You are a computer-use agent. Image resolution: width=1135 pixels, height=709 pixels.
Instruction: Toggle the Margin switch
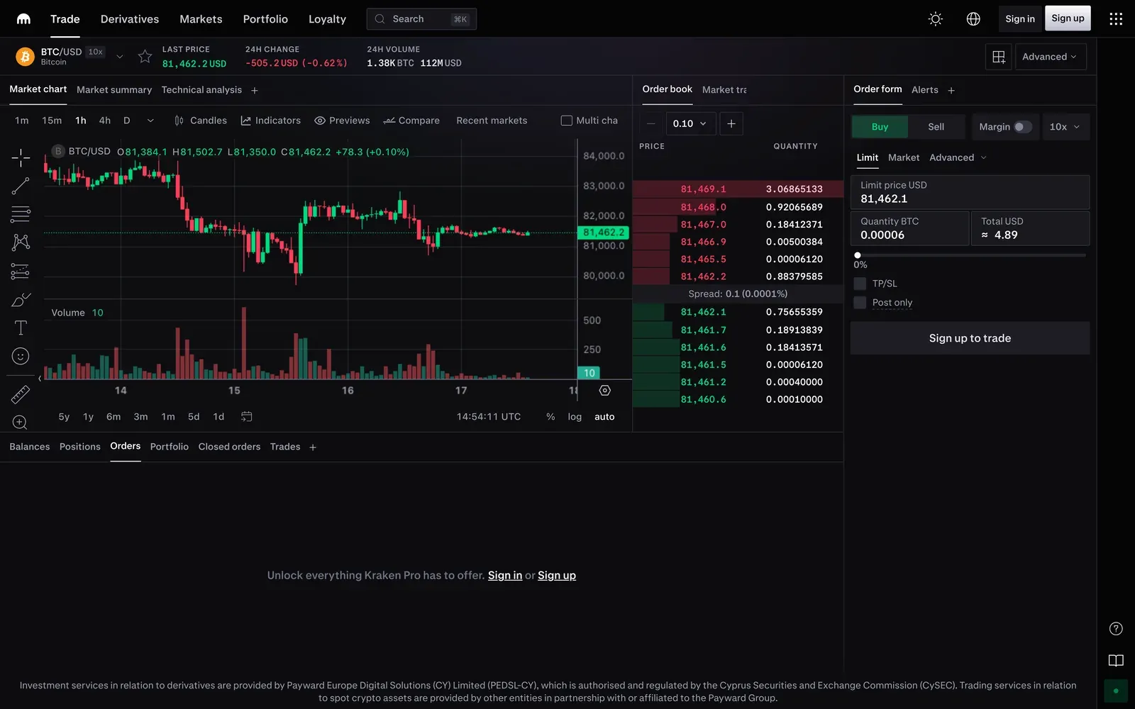pyautogui.click(x=1022, y=127)
